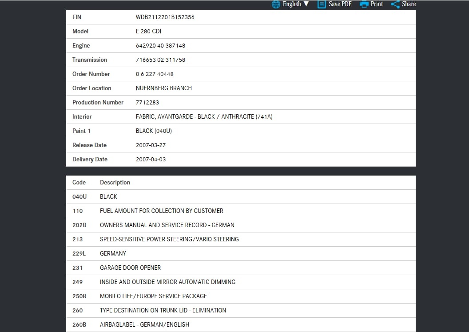Select BLACK description in options table

(108, 197)
